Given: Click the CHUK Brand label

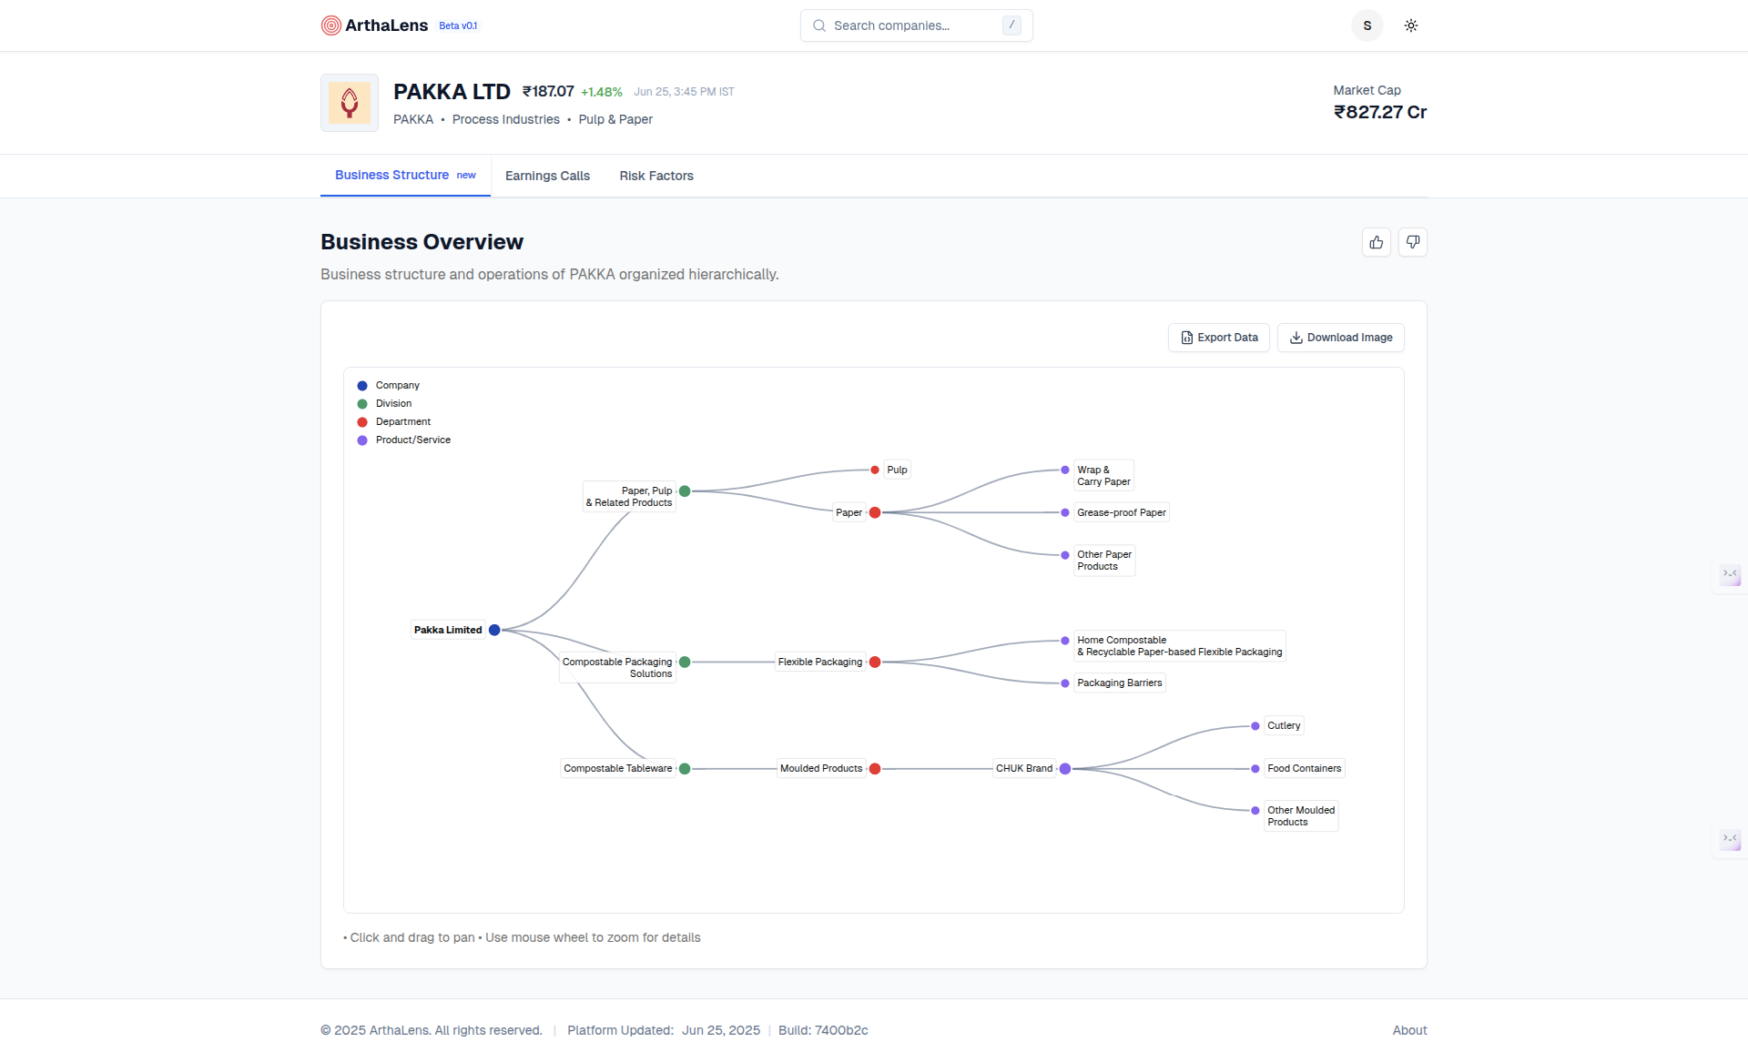Looking at the screenshot, I should tap(1024, 768).
